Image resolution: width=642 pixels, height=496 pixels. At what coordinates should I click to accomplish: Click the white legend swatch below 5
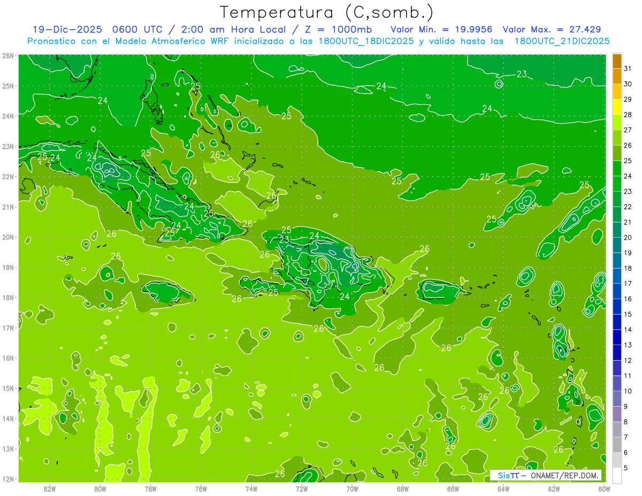pos(617,475)
